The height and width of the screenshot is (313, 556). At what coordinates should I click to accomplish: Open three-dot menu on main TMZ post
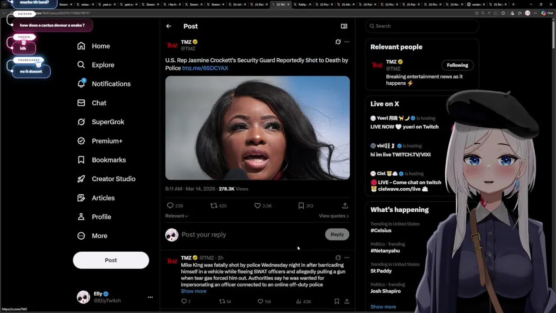(x=347, y=42)
